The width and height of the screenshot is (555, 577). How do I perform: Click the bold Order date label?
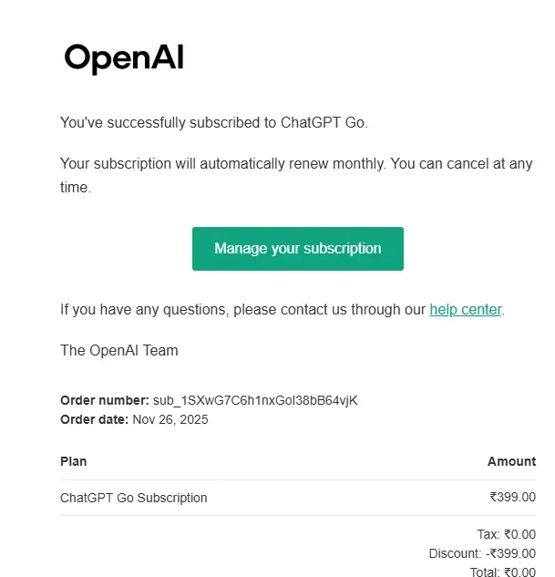click(x=94, y=419)
